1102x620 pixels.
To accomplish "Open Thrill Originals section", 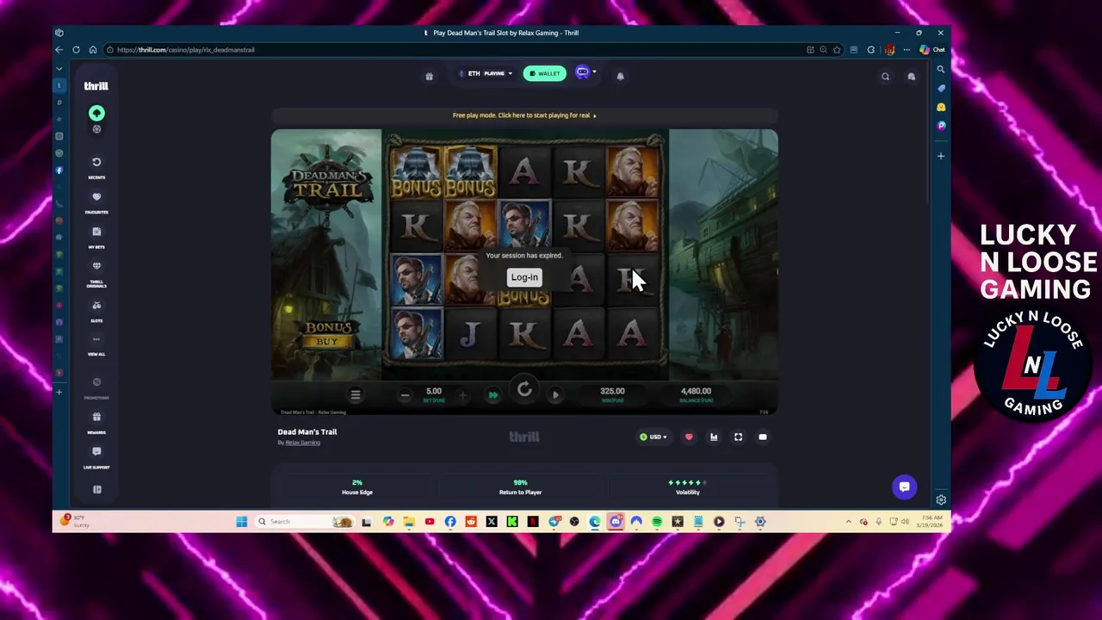I will tap(96, 273).
